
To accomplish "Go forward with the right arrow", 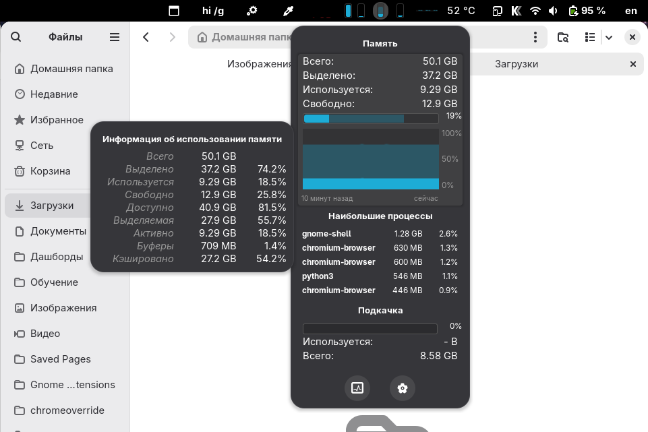I will pos(173,37).
